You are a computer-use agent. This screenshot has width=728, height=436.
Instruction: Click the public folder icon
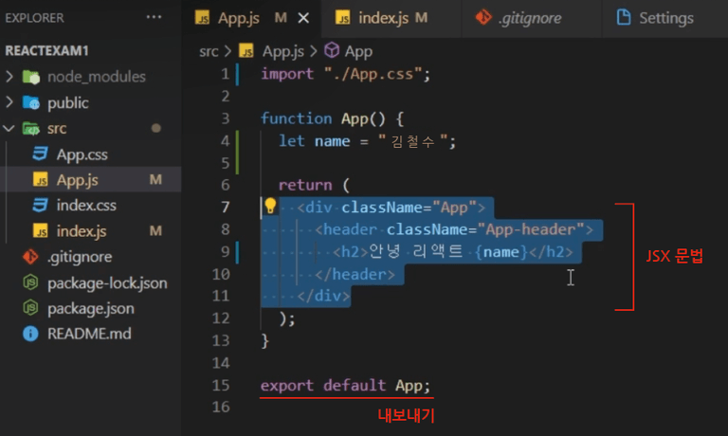31,102
